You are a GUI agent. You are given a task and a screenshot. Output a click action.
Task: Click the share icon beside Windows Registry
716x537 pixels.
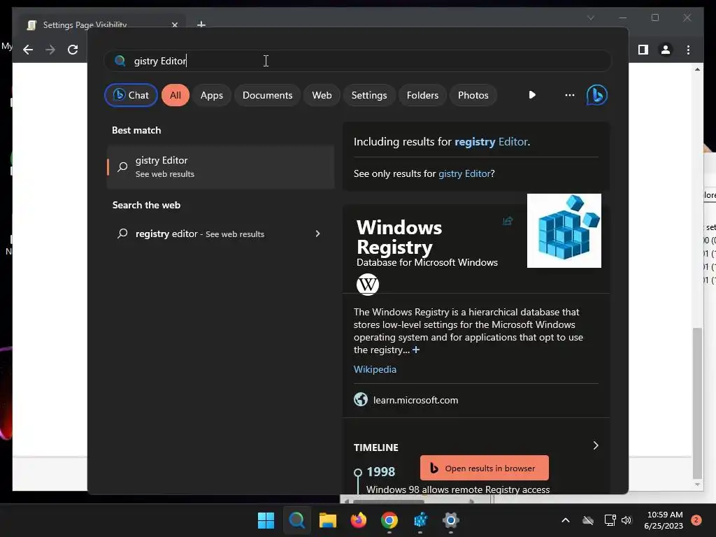508,221
